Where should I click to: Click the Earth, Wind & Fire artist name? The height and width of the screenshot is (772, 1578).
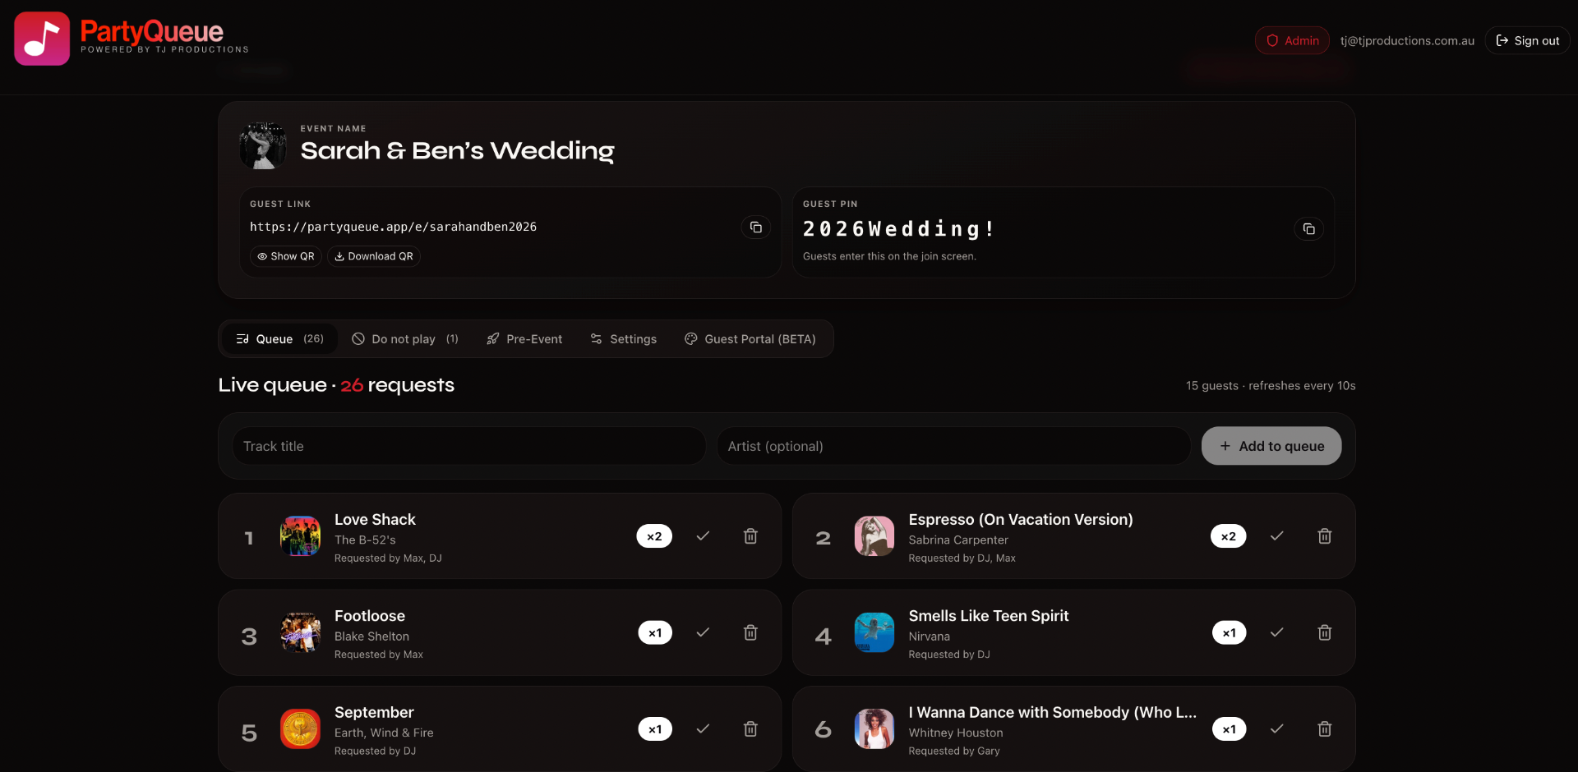coord(384,733)
